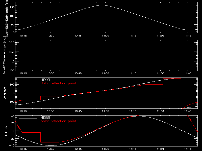Select the 11:15 time label under the Longitude plot
The image size is (202, 151).
(x=133, y=111)
